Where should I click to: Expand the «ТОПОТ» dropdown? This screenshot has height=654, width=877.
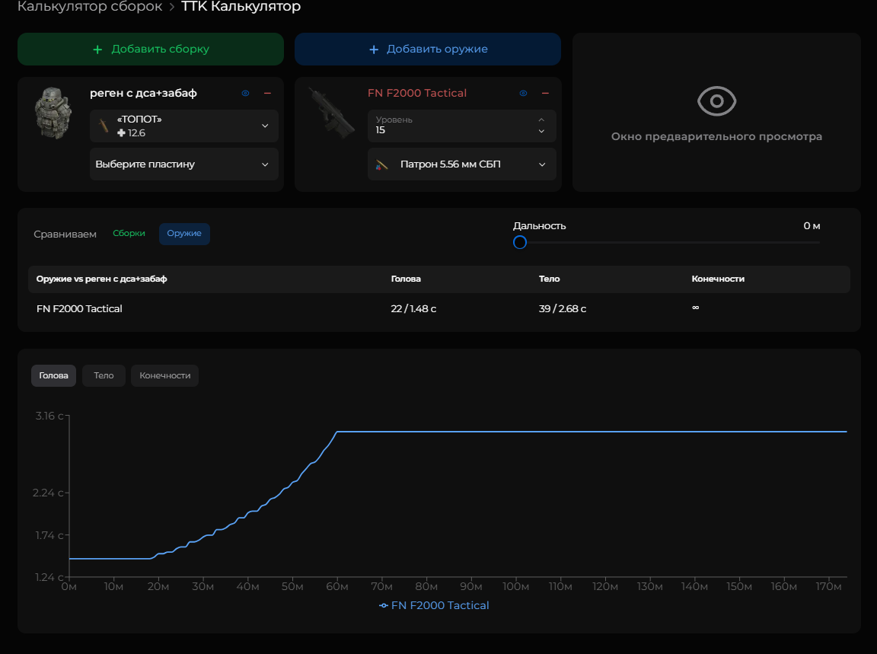pos(265,126)
